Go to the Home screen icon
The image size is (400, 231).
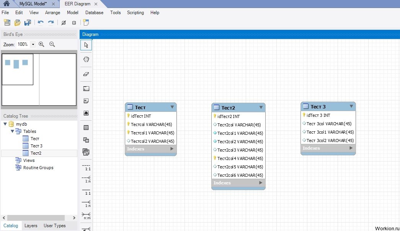click(x=7, y=4)
